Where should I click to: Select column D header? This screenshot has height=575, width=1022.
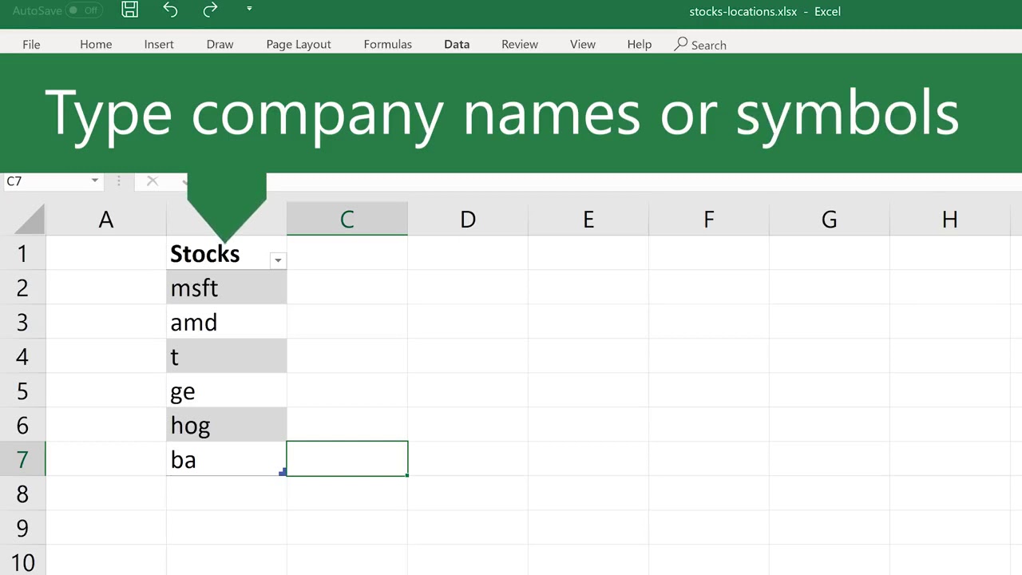468,219
